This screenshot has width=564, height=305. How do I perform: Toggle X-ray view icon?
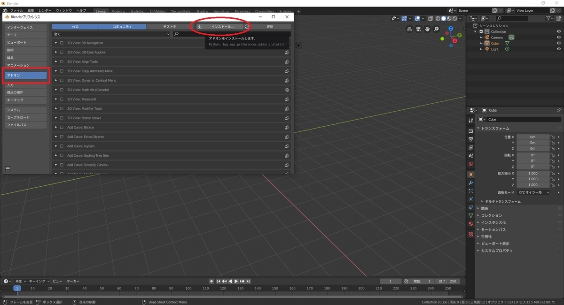tap(430, 18)
